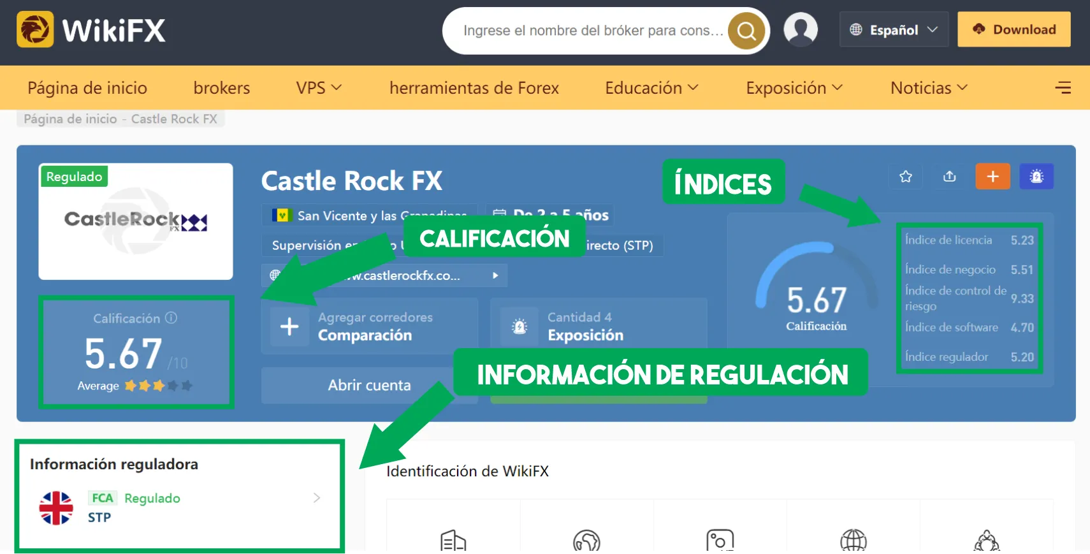Click the blue alarm siren icon

tap(1036, 177)
